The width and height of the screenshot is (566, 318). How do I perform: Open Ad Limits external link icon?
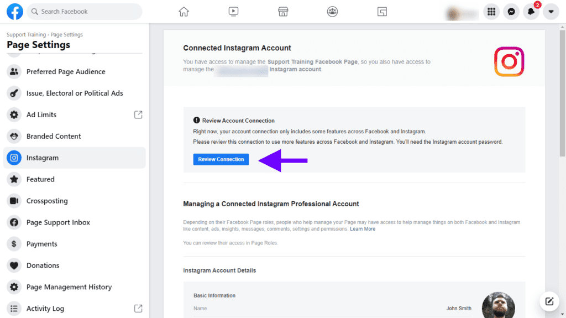138,114
